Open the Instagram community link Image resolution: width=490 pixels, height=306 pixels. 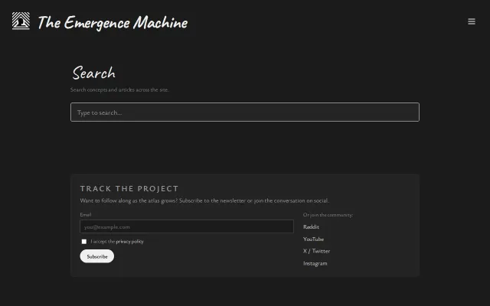coord(315,263)
